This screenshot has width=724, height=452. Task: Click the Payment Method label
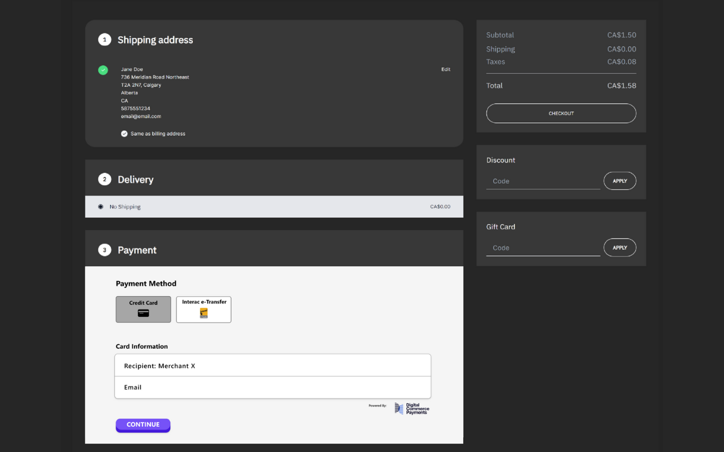pyautogui.click(x=146, y=284)
